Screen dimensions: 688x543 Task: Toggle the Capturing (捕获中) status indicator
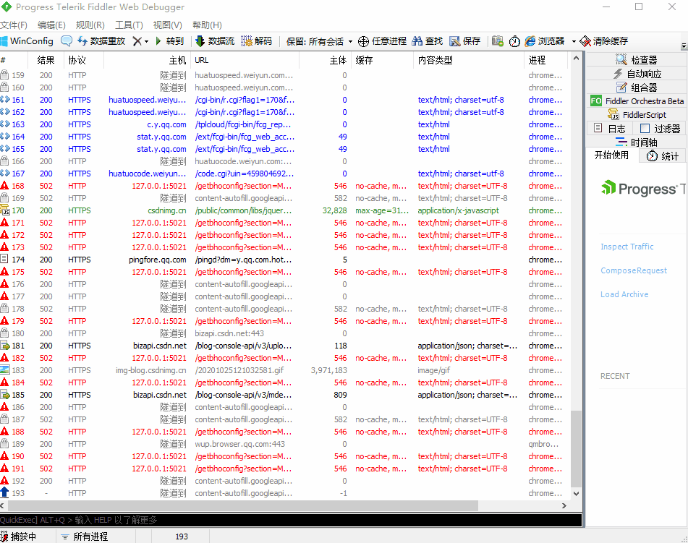pos(20,536)
